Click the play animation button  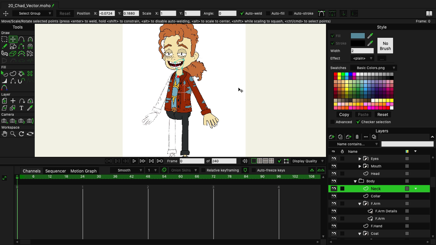[134, 161]
